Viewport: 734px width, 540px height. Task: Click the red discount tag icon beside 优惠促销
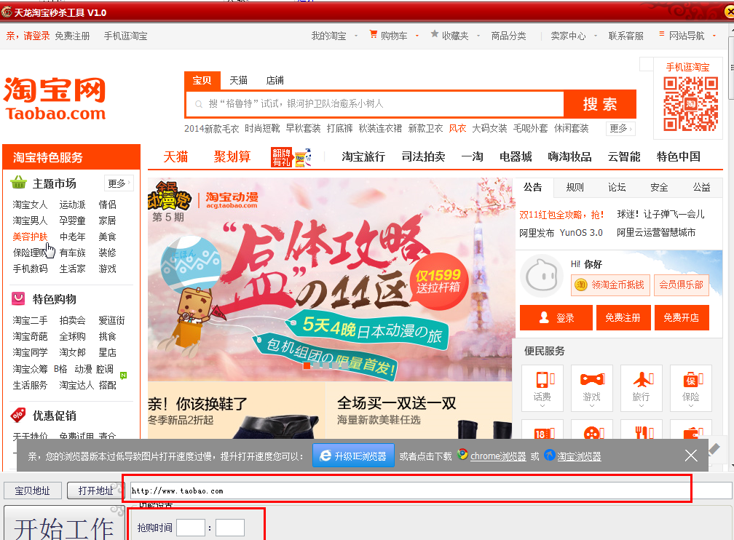click(18, 415)
